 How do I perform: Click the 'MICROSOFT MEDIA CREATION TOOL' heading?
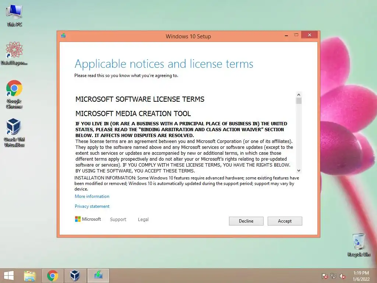tap(133, 113)
